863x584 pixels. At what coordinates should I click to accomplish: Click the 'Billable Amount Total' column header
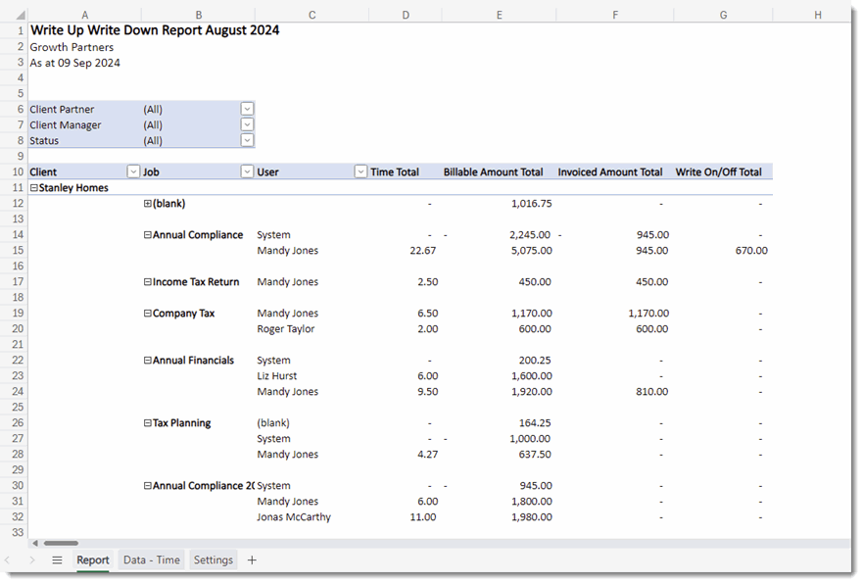(493, 171)
